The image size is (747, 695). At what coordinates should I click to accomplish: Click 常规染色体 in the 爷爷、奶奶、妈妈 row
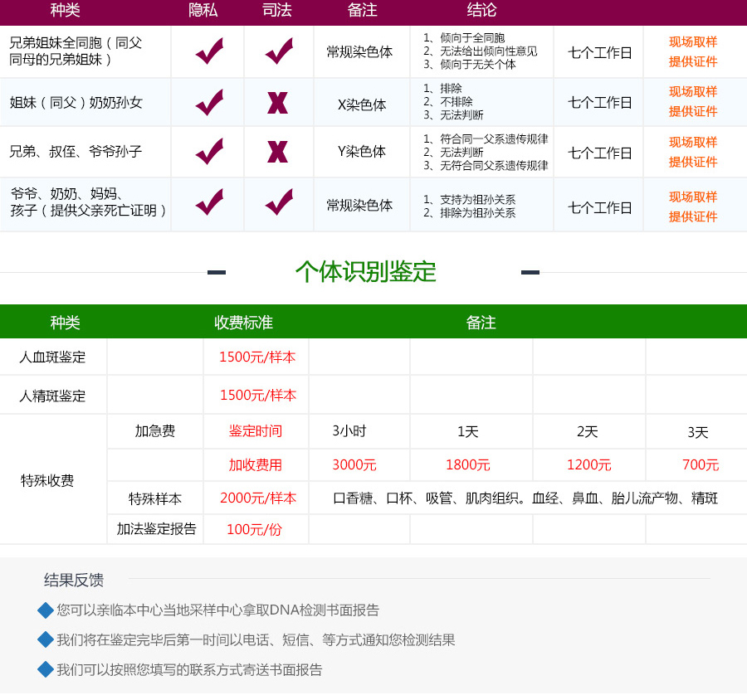point(359,205)
